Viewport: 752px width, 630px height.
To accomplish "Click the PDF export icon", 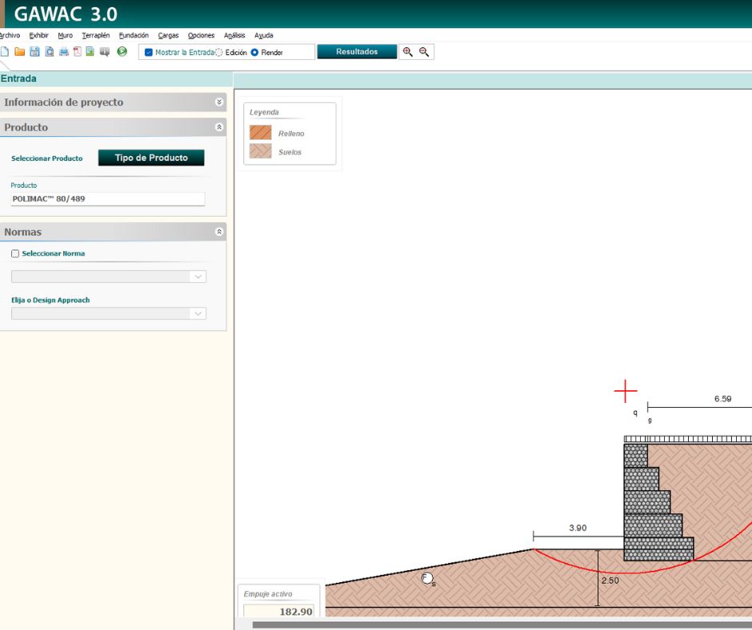I will point(78,52).
